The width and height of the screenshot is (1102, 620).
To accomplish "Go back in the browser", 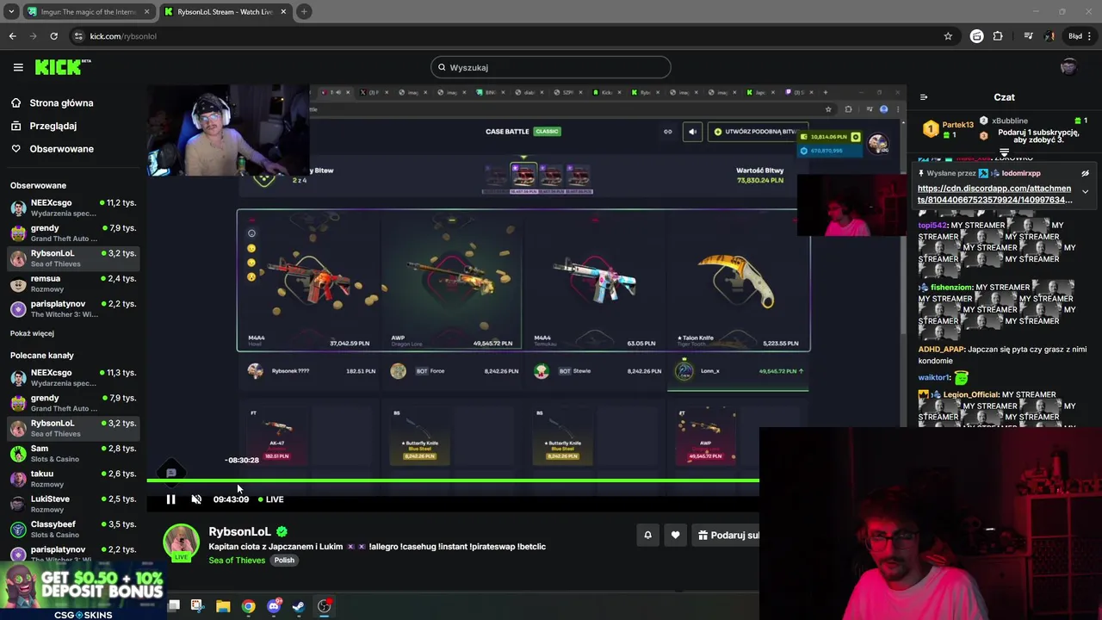I will click(12, 36).
